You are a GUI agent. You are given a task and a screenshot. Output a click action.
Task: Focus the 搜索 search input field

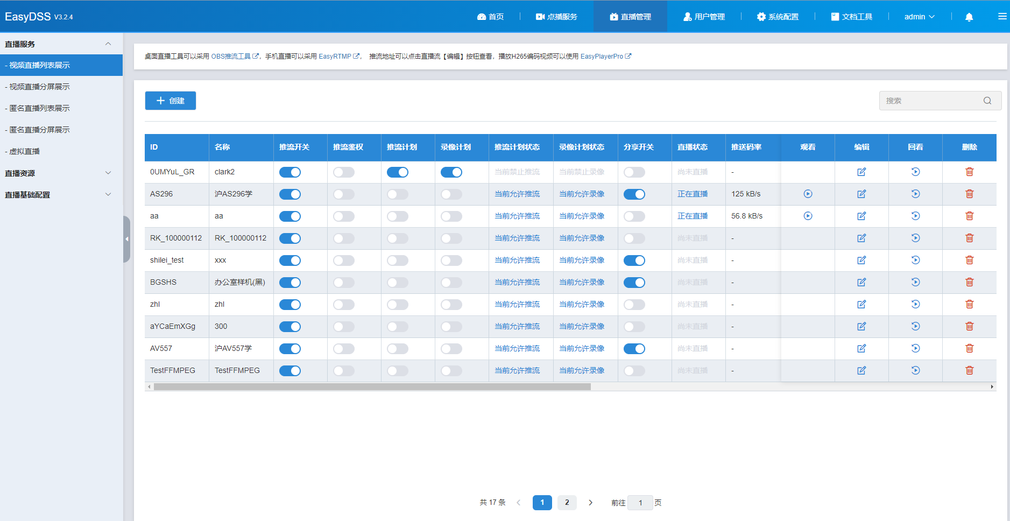coord(940,101)
